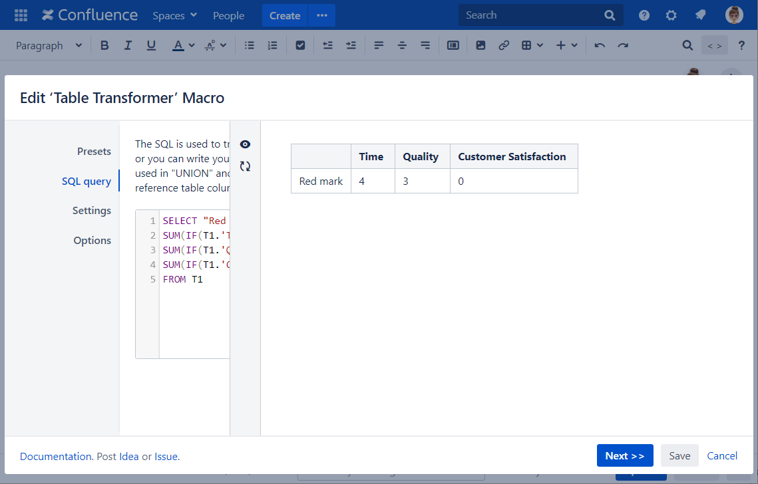Toggle italic formatting
The image size is (758, 484).
pyautogui.click(x=128, y=45)
